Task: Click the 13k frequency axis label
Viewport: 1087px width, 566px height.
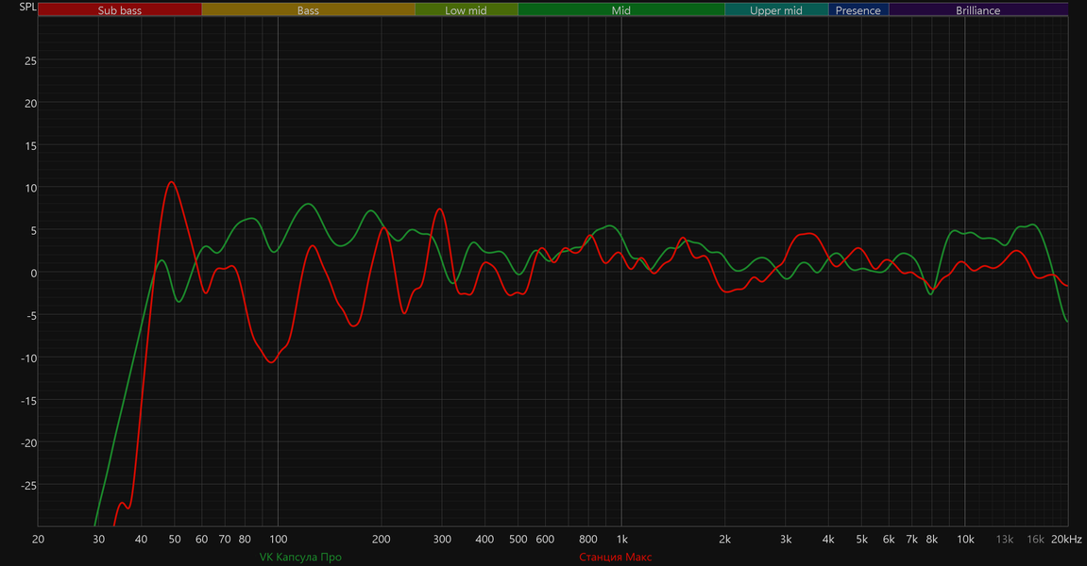Action: click(1005, 540)
